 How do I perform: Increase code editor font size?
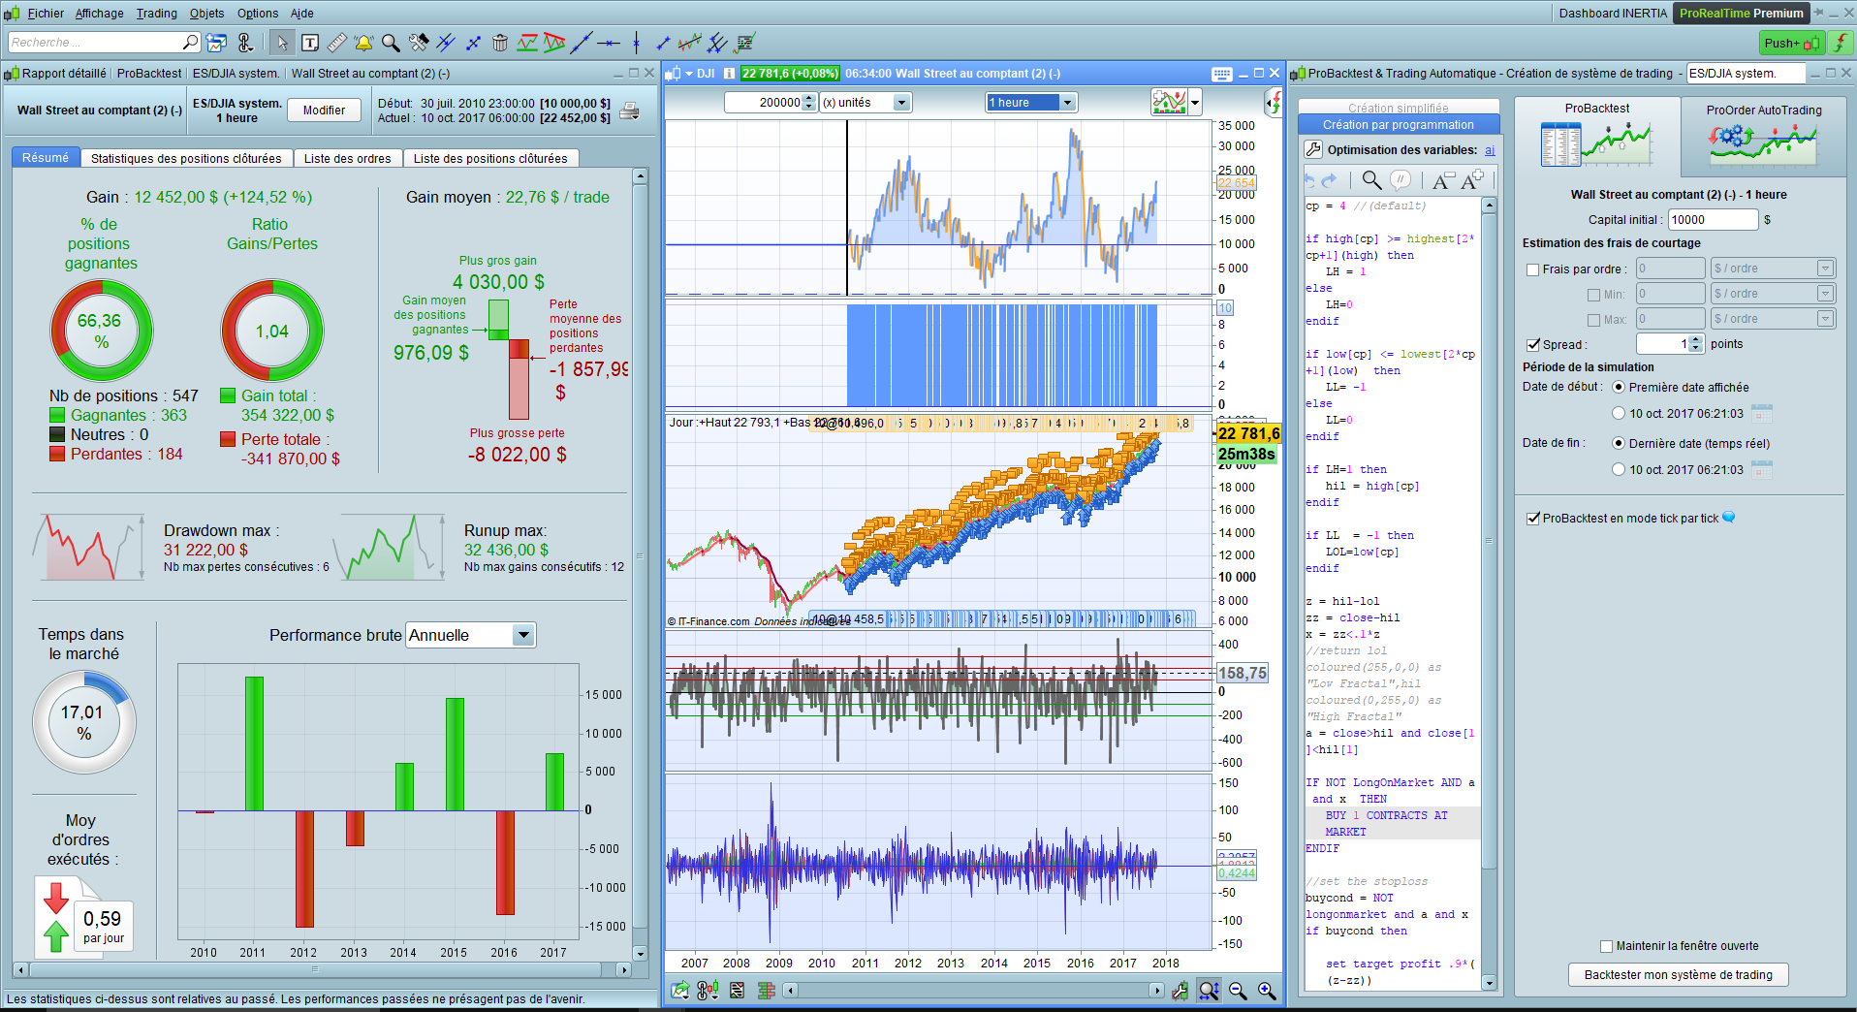click(1472, 180)
